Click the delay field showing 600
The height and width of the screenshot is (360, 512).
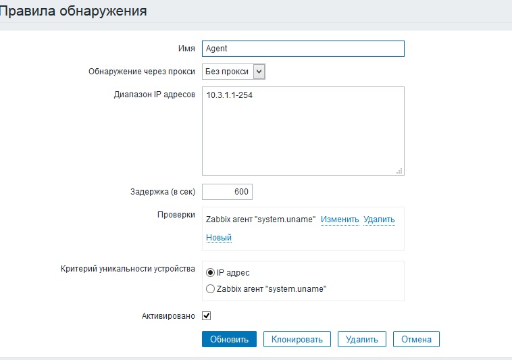(227, 192)
